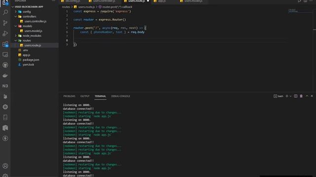Open the Source Control view

(x=5, y=23)
